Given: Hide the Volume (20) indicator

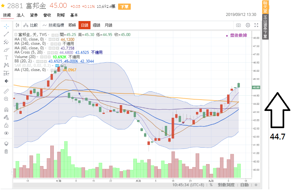Looking at the screenshot, I should tap(42, 57).
